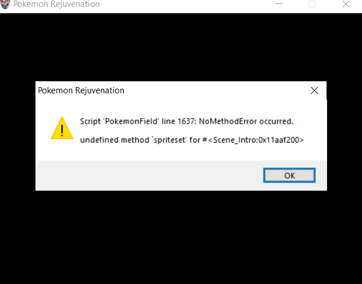Click OK to dismiss the error

pos(289,175)
